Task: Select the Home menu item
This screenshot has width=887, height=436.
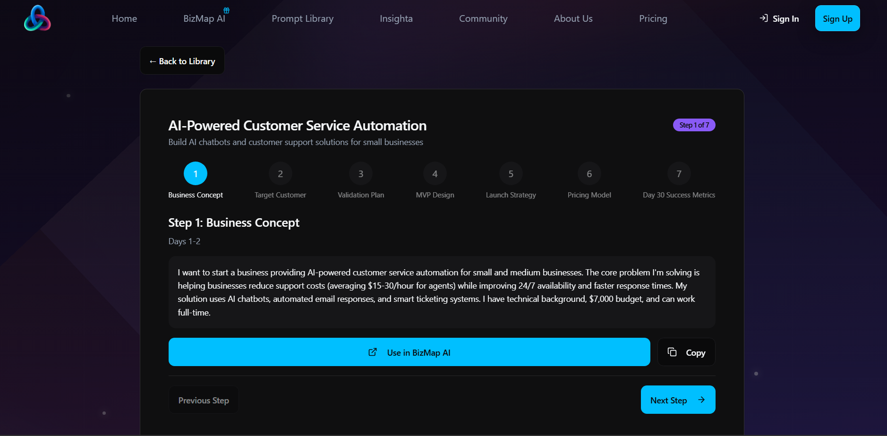Action: coord(124,18)
